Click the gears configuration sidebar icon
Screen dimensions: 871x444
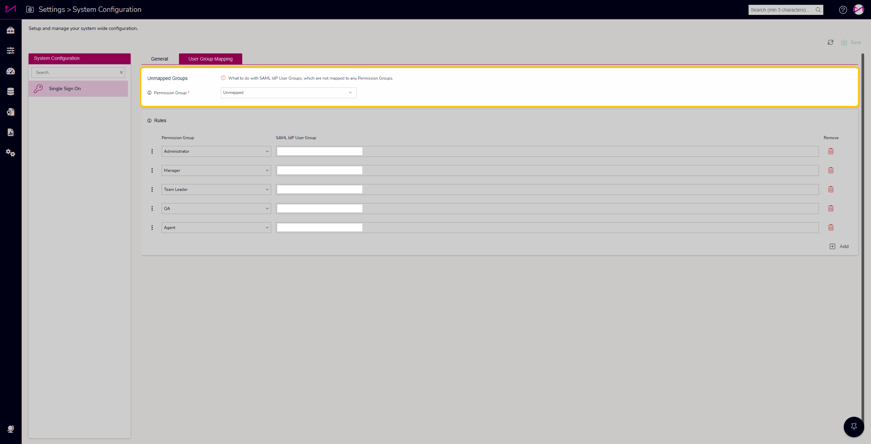11,153
